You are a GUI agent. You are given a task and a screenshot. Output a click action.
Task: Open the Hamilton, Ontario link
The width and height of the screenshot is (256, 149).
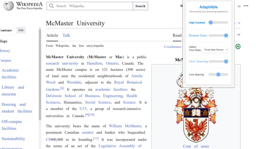[103, 64]
